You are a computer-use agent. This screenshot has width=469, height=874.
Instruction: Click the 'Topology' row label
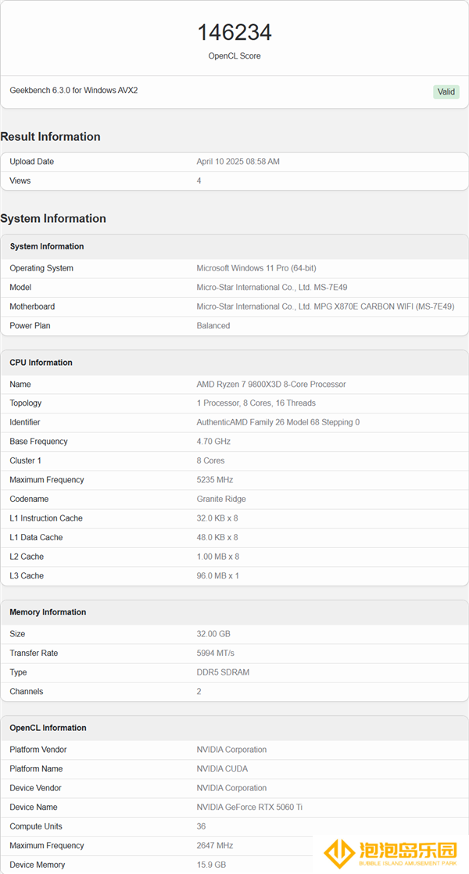tap(26, 403)
